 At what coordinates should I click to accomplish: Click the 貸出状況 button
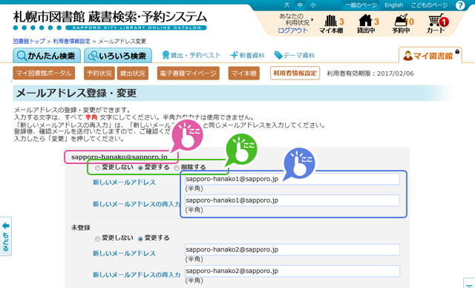pos(133,73)
